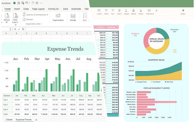The image size is (195, 122).
Task: Switch to the Home ribbon tab
Action: [7, 9]
